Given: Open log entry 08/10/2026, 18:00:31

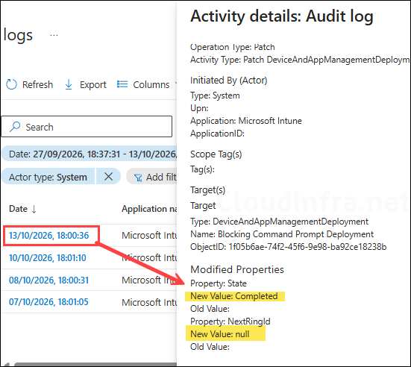Looking at the screenshot, I should pos(48,280).
